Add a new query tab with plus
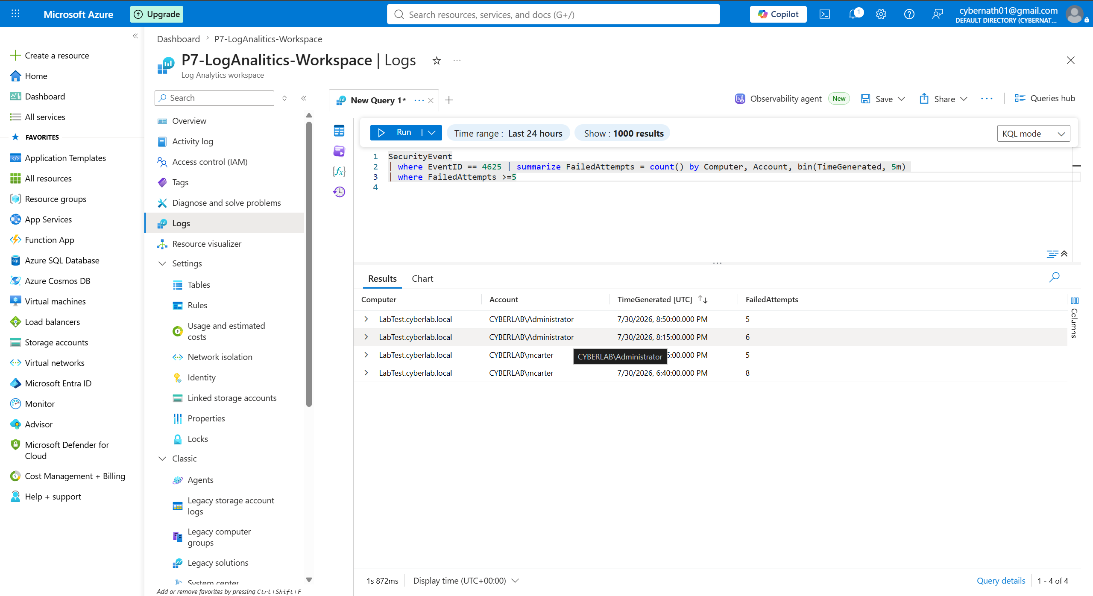Image resolution: width=1093 pixels, height=596 pixels. point(449,100)
